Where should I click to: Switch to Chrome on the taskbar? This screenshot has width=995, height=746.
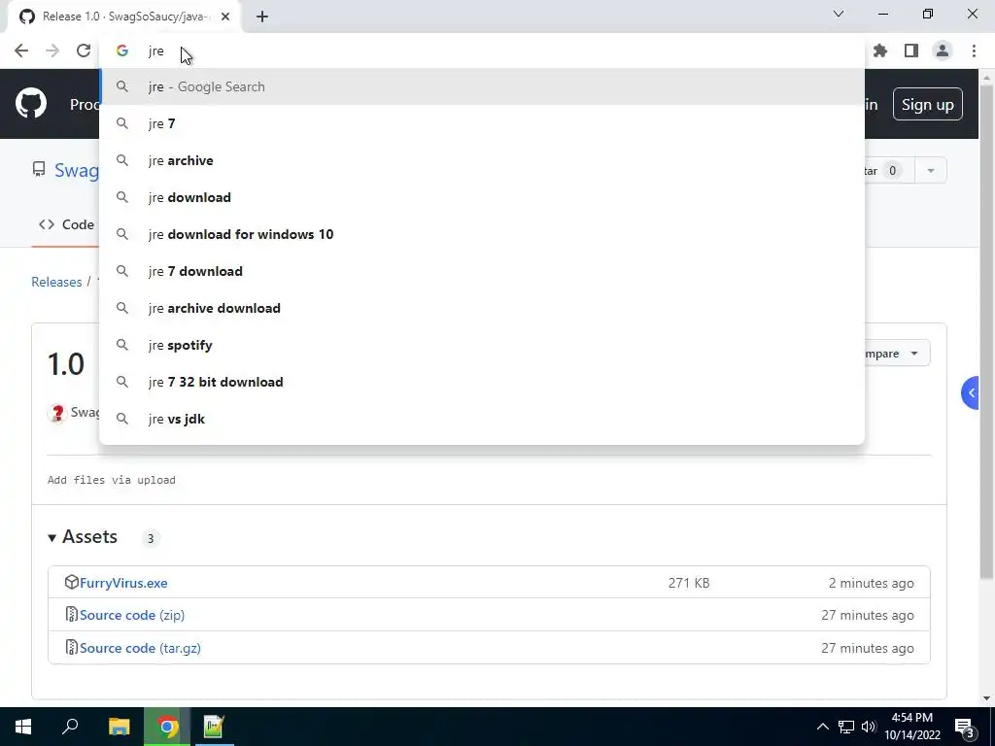click(167, 727)
